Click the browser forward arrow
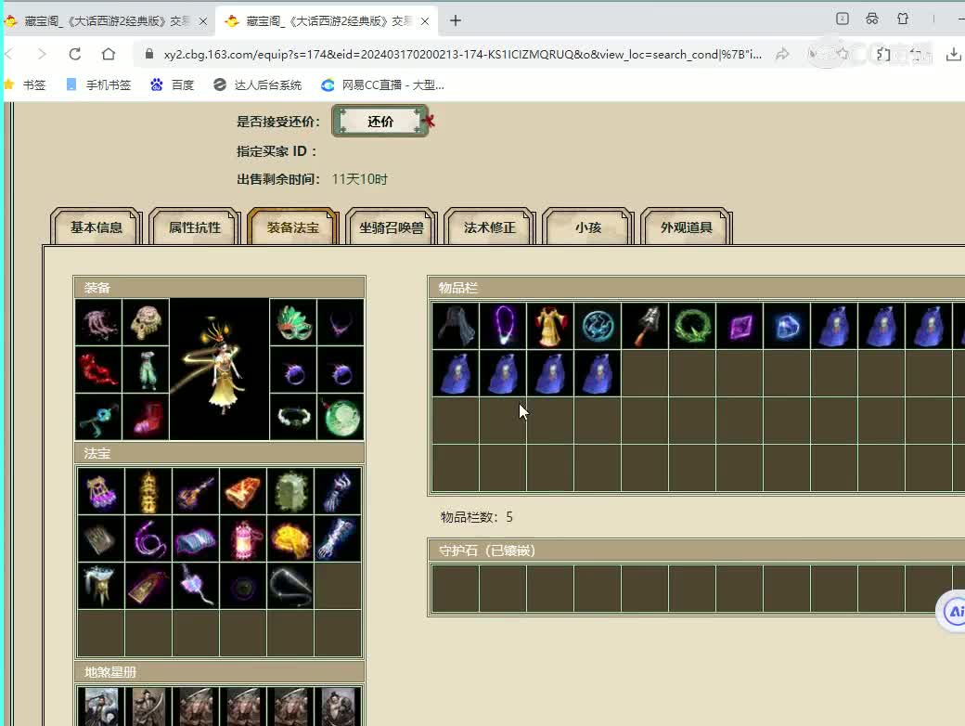Image resolution: width=965 pixels, height=726 pixels. pos(41,54)
